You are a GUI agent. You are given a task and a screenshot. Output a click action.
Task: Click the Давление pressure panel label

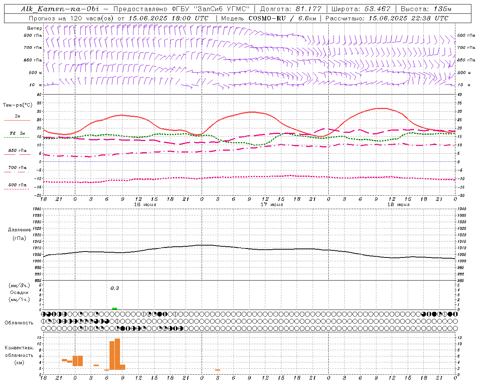[19, 230]
